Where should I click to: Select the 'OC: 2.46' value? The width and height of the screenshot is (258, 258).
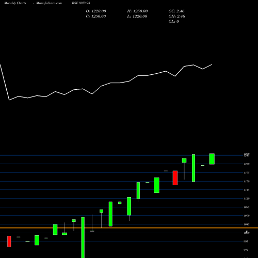tap(176, 11)
